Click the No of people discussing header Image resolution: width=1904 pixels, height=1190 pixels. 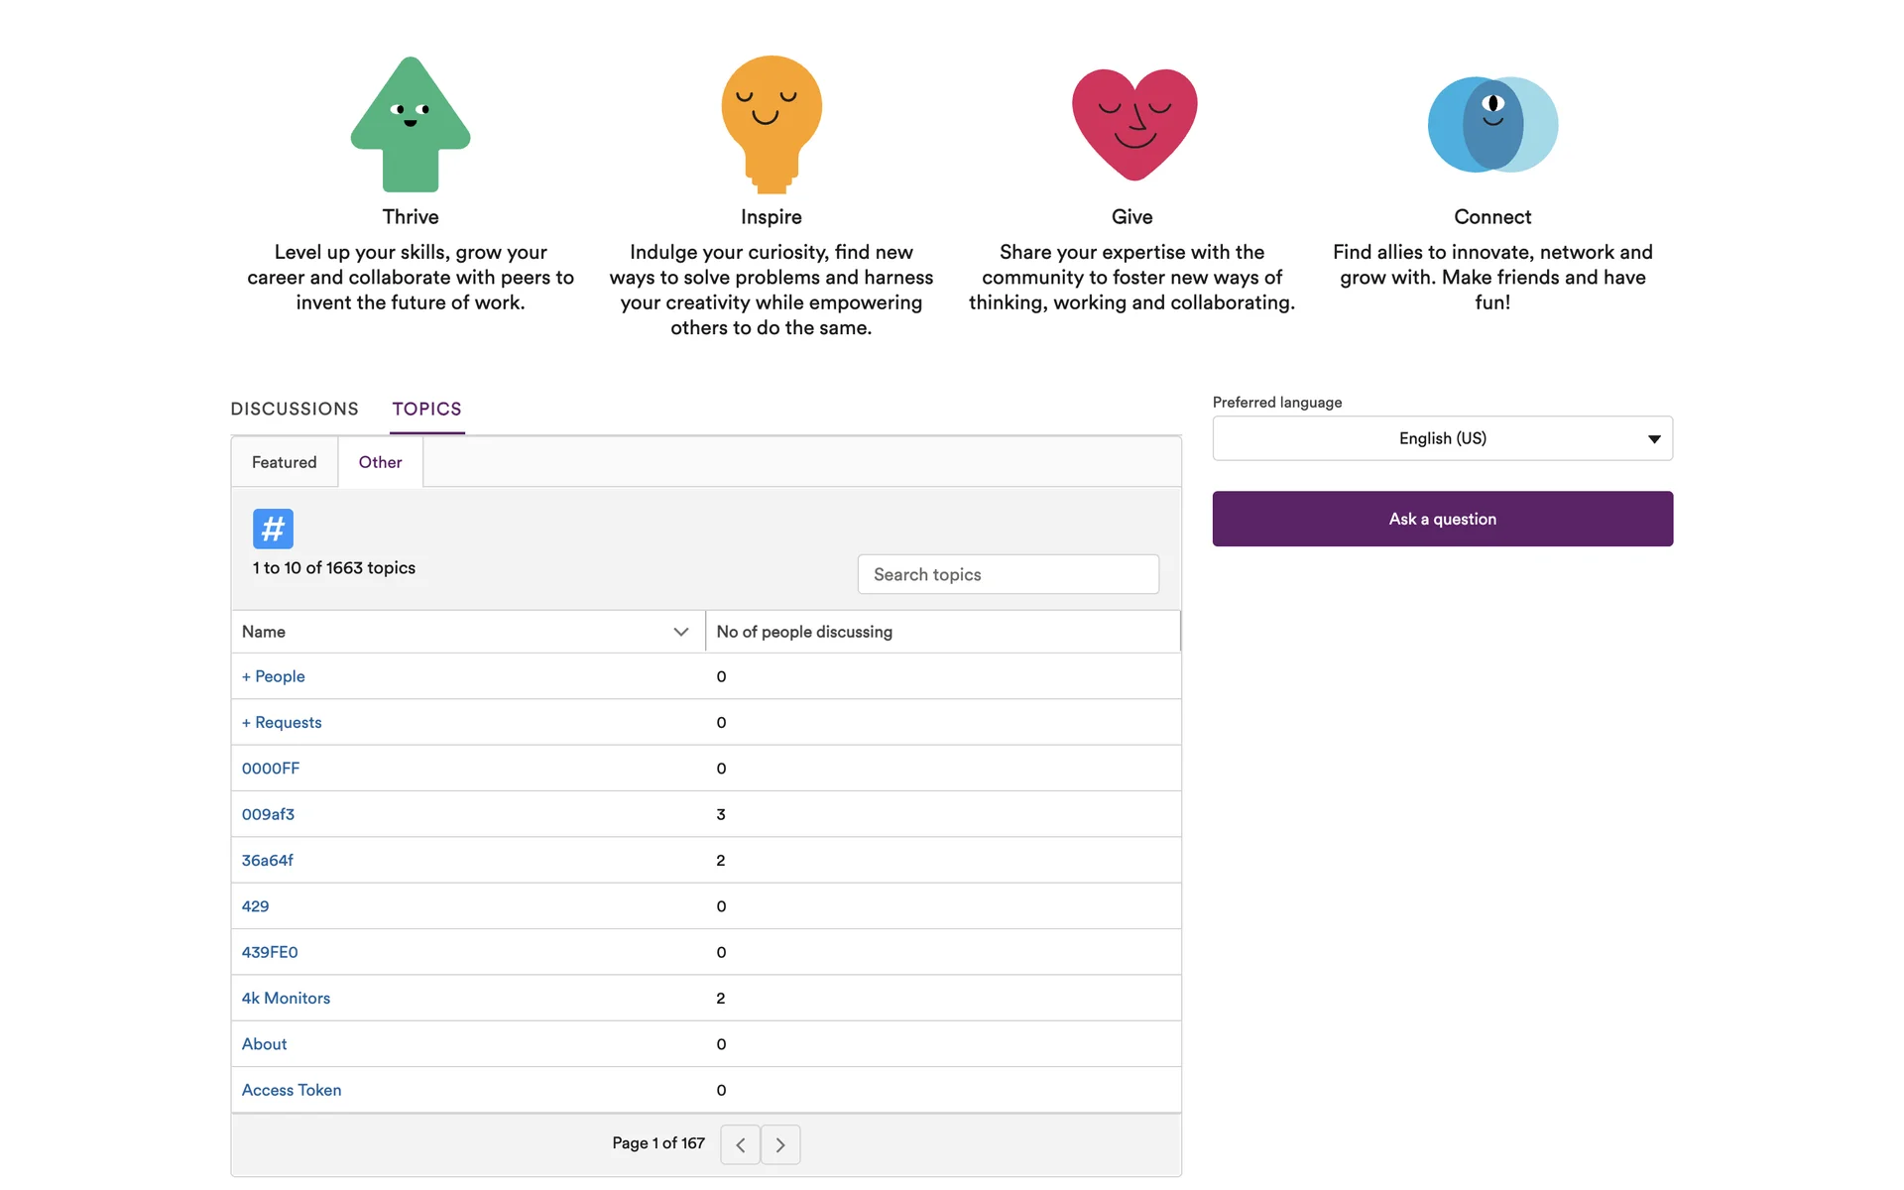[804, 632]
